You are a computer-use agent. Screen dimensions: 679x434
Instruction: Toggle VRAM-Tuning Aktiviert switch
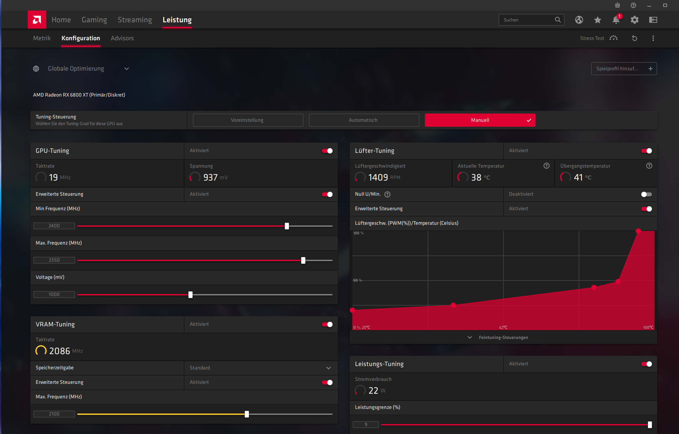[x=327, y=324]
